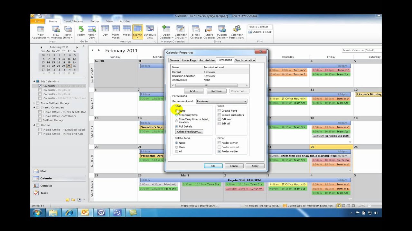Toggle the Folder owner checkbox

[x=219, y=143]
